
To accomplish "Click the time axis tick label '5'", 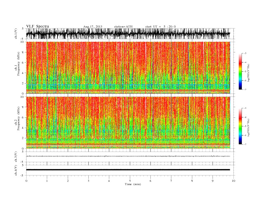I will coord(130,181).
